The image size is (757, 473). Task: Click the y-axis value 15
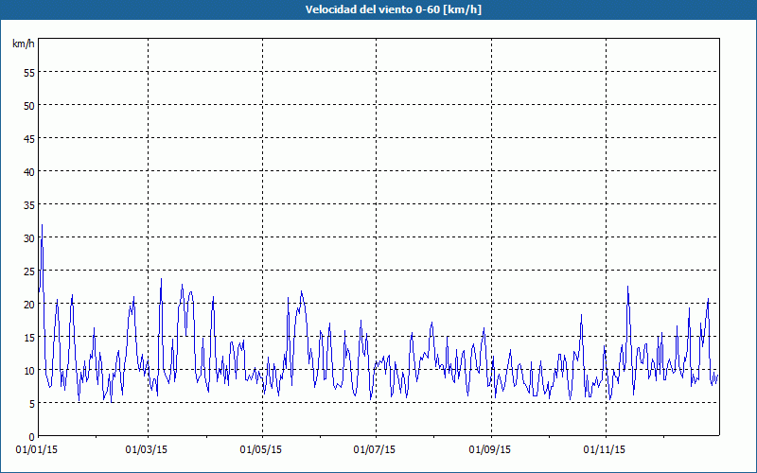coord(29,338)
